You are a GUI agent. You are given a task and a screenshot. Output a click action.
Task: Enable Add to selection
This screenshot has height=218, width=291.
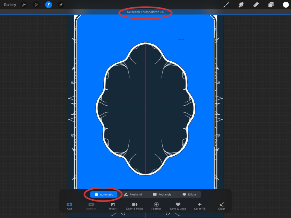click(69, 206)
